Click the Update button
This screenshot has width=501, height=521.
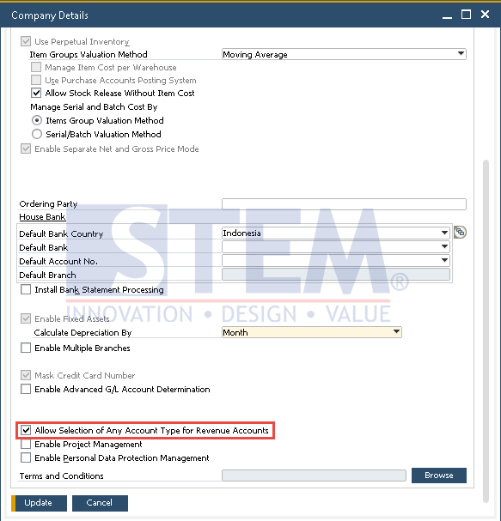point(39,503)
